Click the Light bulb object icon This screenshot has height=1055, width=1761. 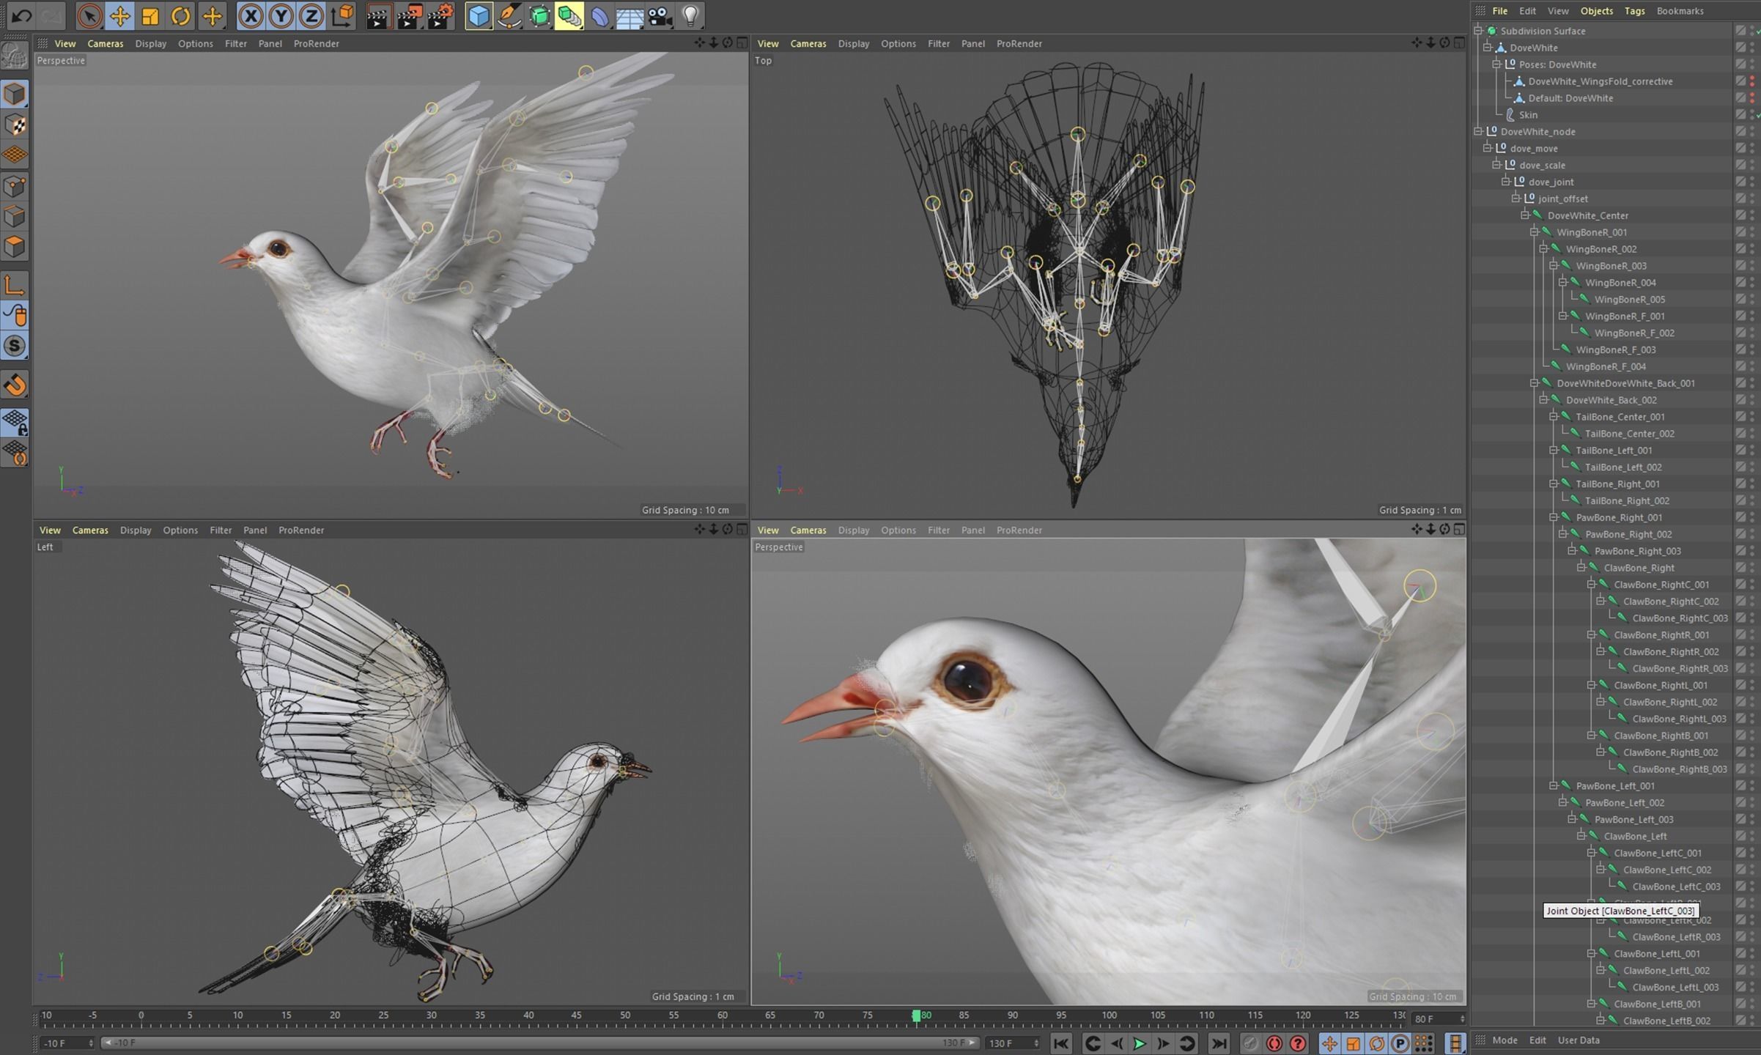[690, 16]
